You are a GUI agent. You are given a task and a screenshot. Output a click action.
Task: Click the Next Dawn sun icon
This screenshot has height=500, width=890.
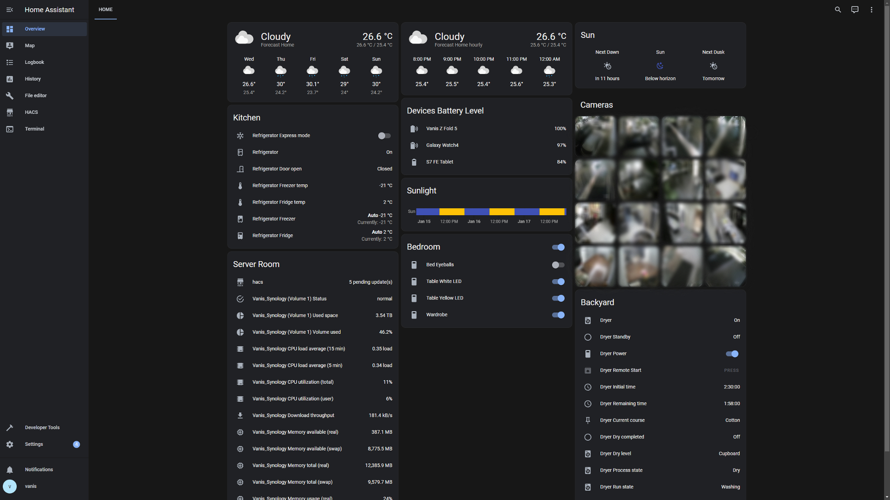tap(607, 66)
